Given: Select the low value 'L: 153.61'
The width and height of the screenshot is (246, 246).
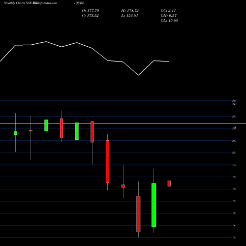Looking at the screenshot, I should point(129,16).
